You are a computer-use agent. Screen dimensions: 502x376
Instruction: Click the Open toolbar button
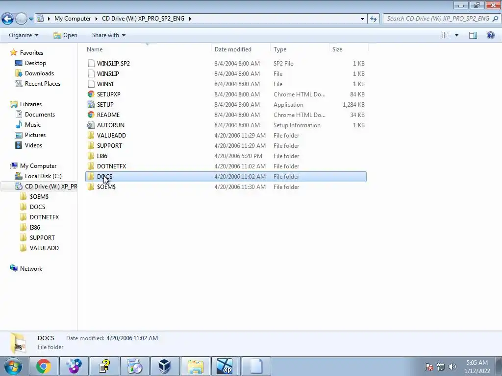(65, 35)
